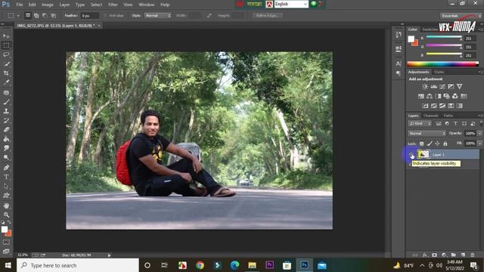This screenshot has height=272, width=484.
Task: Toggle lock image pixels
Action: [x=430, y=144]
